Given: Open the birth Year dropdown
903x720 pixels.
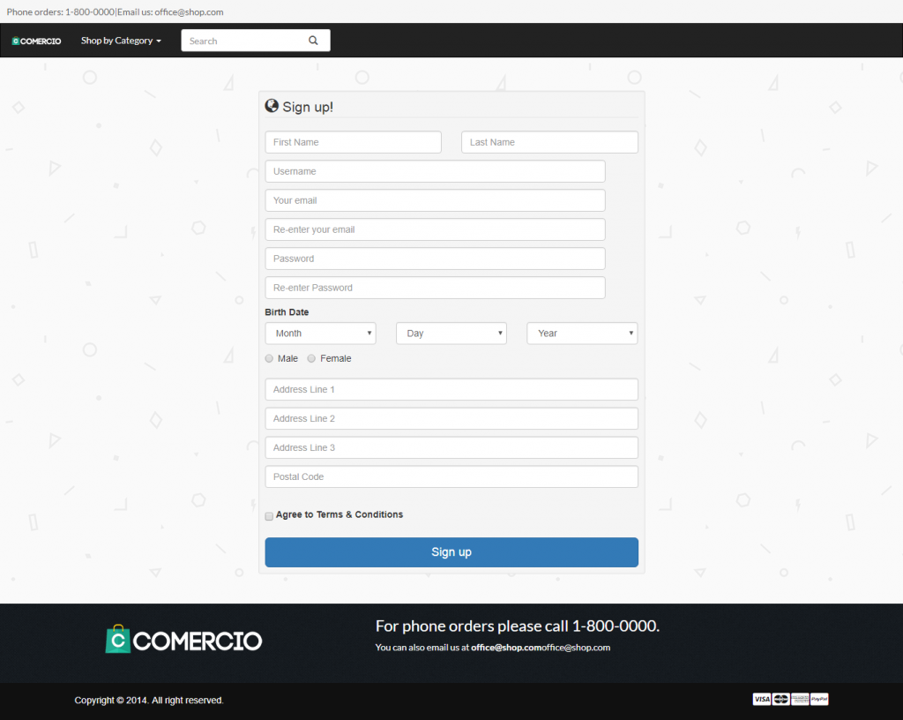Looking at the screenshot, I should [x=582, y=334].
